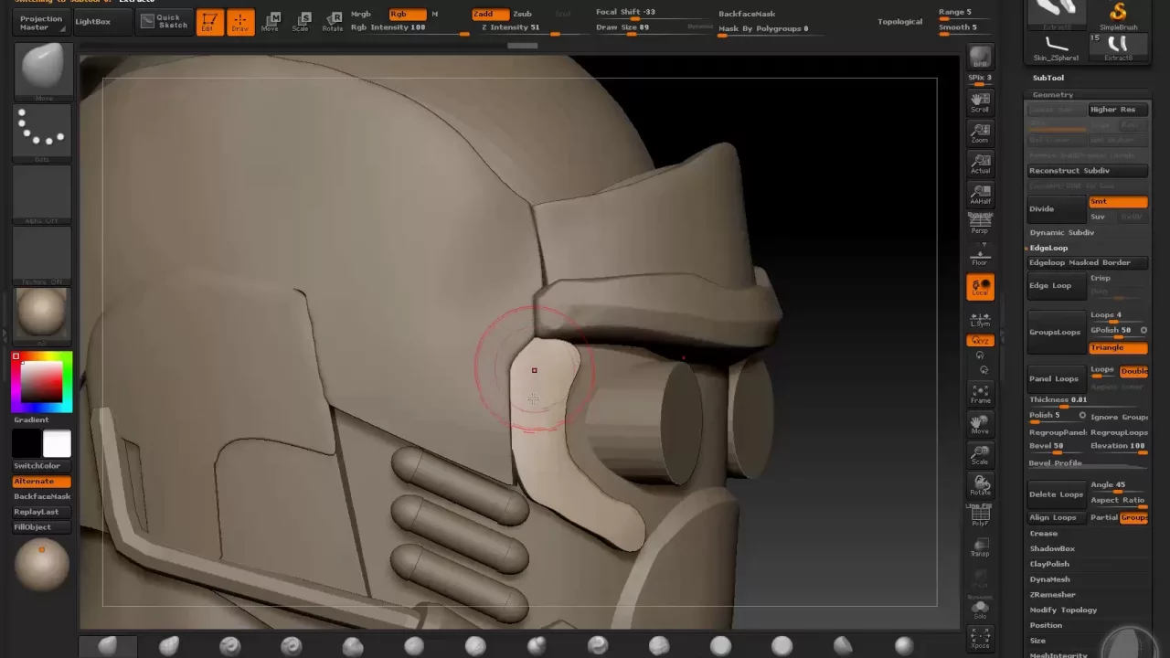This screenshot has height=658, width=1170.
Task: Toggle the XYZ rotation mode button
Action: [x=980, y=341]
